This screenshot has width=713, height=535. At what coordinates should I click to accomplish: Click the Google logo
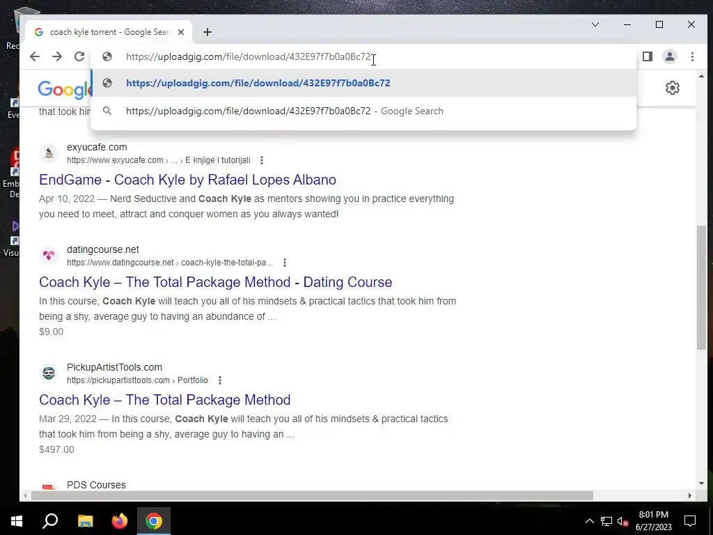[x=64, y=90]
